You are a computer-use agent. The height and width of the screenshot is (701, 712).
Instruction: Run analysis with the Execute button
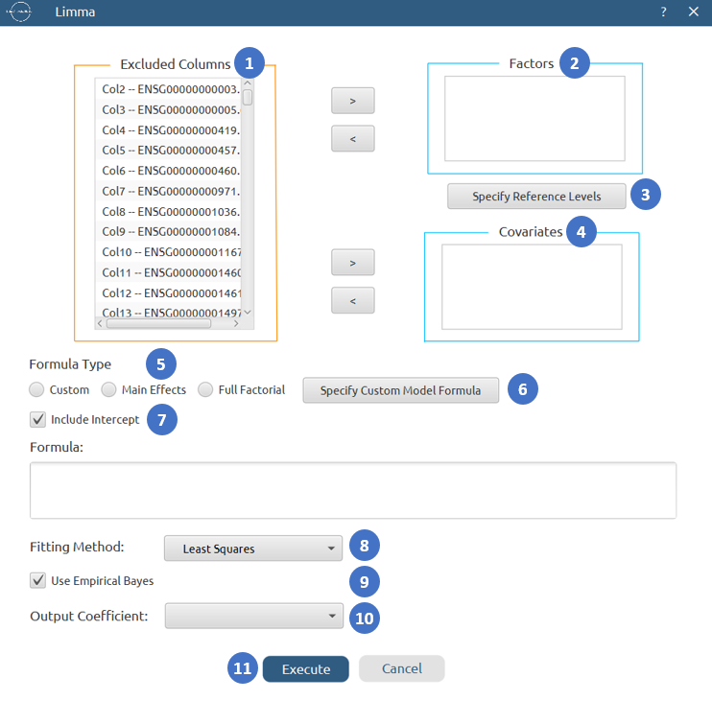(306, 669)
